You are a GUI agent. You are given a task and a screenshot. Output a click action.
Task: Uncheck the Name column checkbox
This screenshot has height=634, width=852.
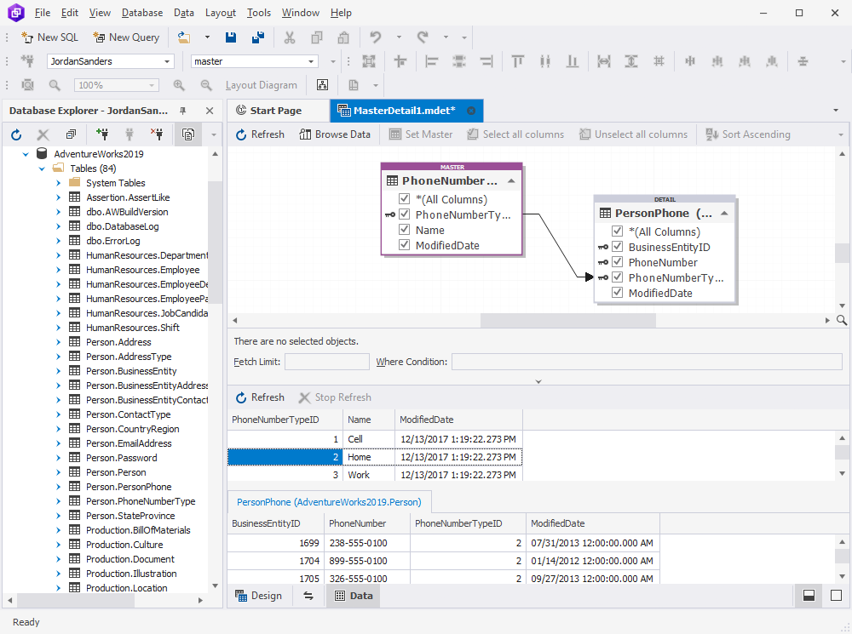(x=404, y=229)
